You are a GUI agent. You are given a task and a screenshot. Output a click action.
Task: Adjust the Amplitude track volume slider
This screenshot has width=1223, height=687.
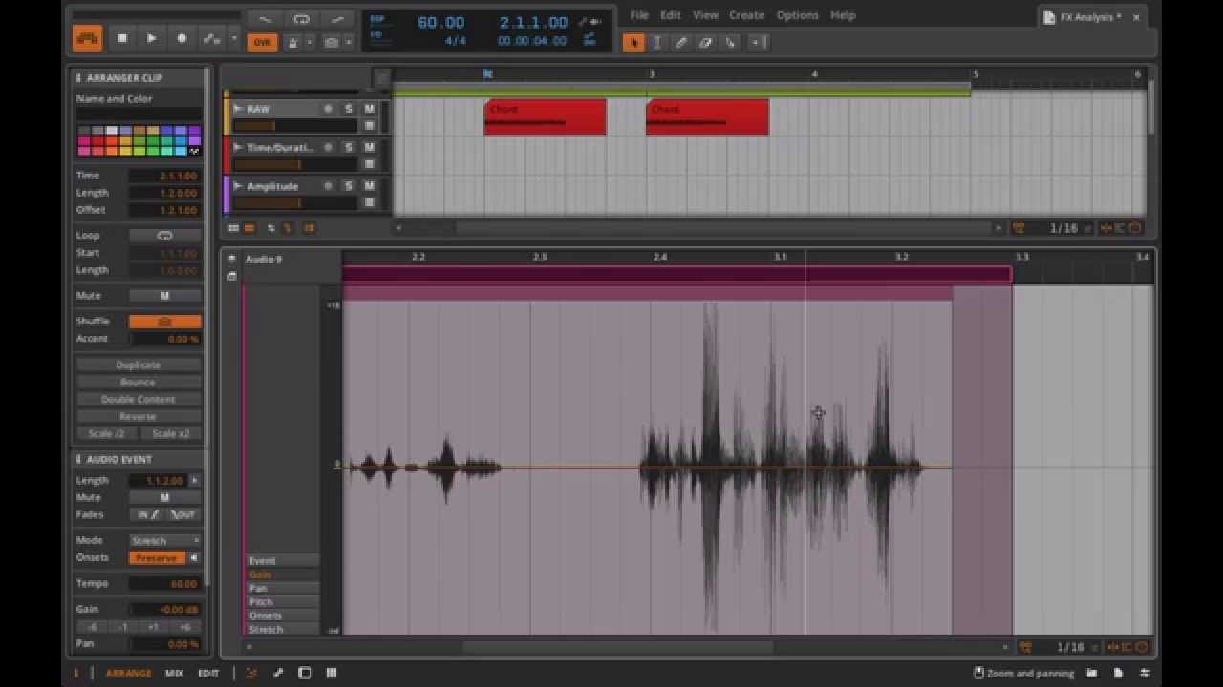click(295, 203)
